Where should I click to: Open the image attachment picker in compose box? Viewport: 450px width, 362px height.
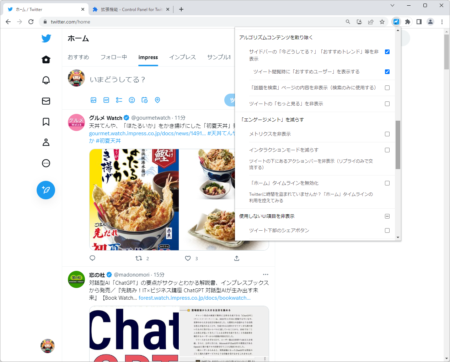pyautogui.click(x=93, y=100)
